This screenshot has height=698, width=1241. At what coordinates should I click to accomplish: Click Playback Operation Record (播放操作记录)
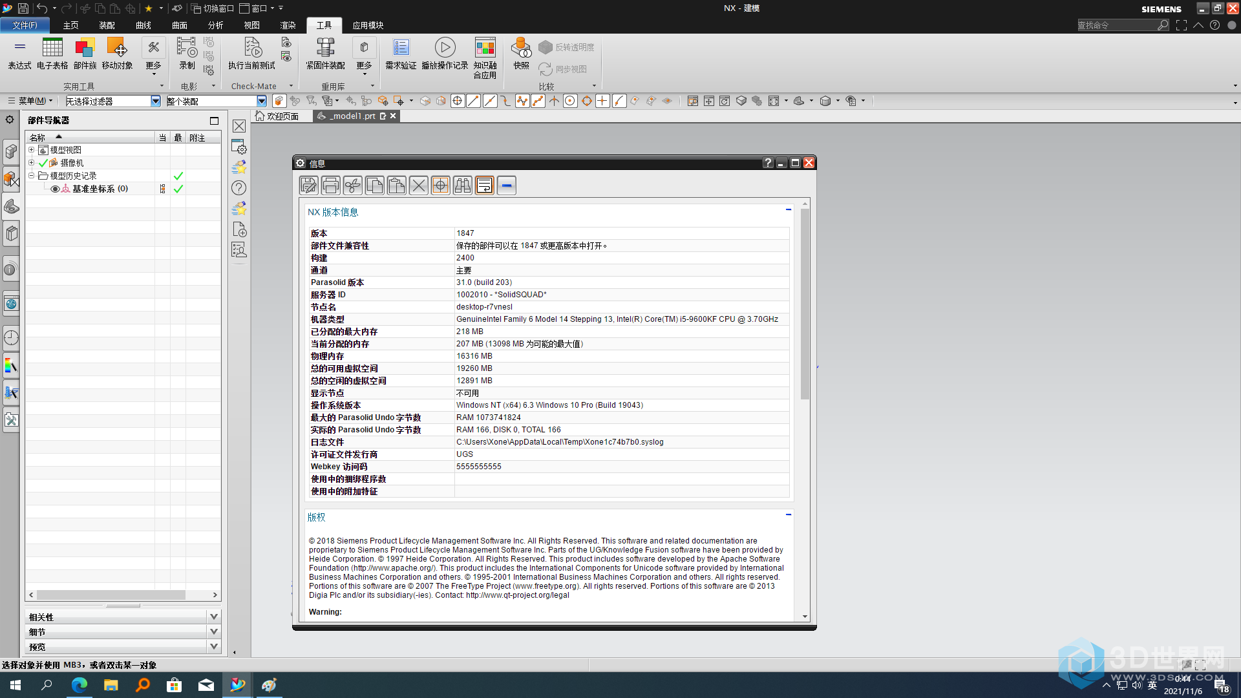coord(445,54)
